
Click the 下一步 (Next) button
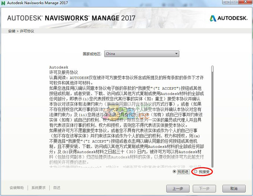[x=204, y=189]
